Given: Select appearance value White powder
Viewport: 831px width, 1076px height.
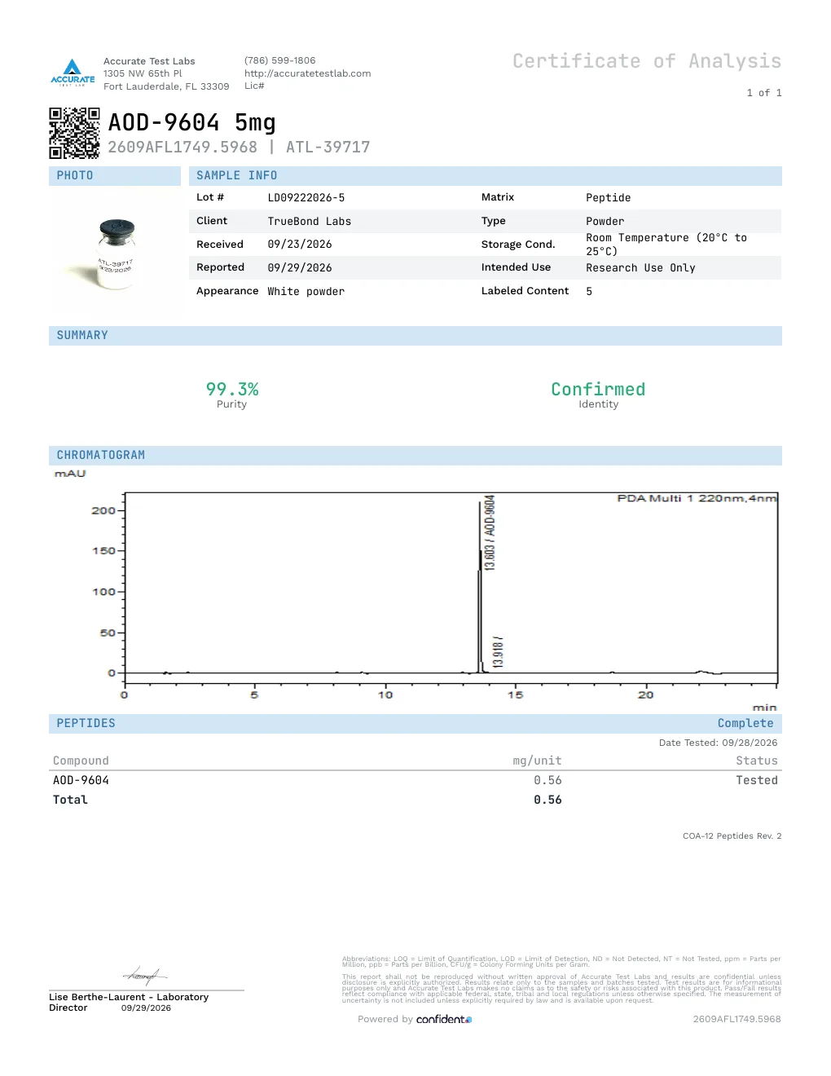Looking at the screenshot, I should [306, 292].
